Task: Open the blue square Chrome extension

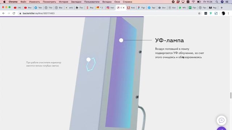Action: [x=216, y=13]
